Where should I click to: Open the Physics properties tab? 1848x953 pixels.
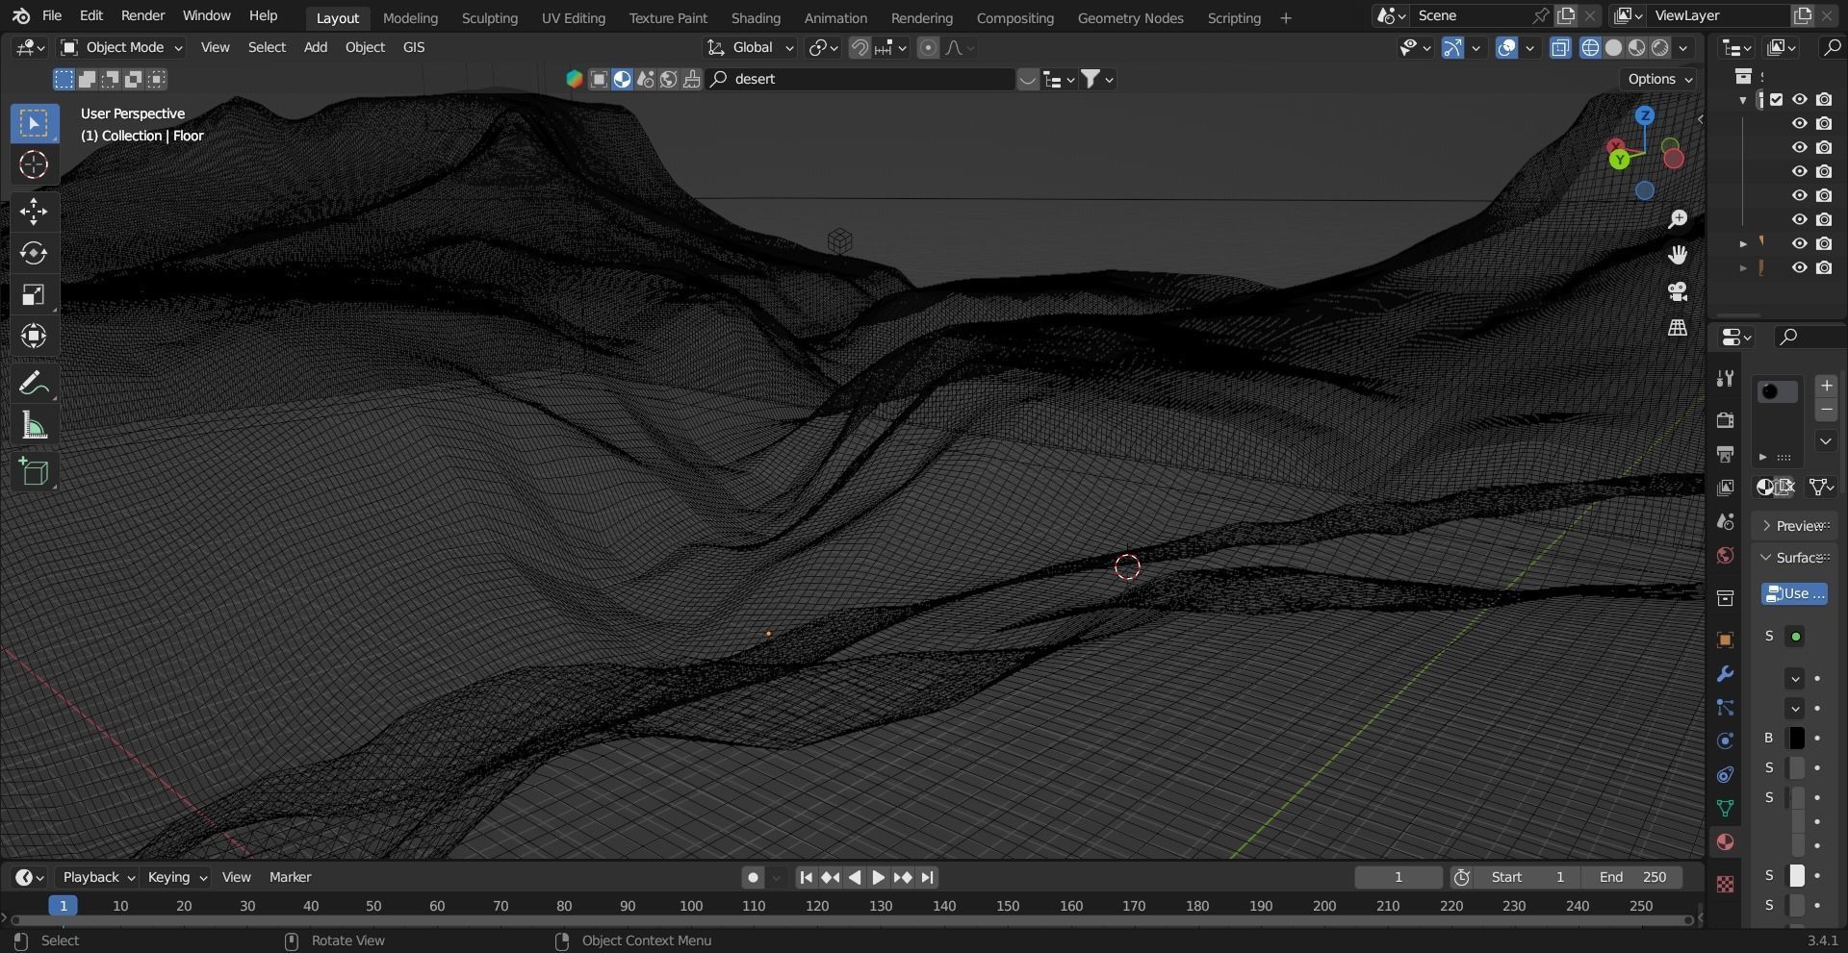1725,740
